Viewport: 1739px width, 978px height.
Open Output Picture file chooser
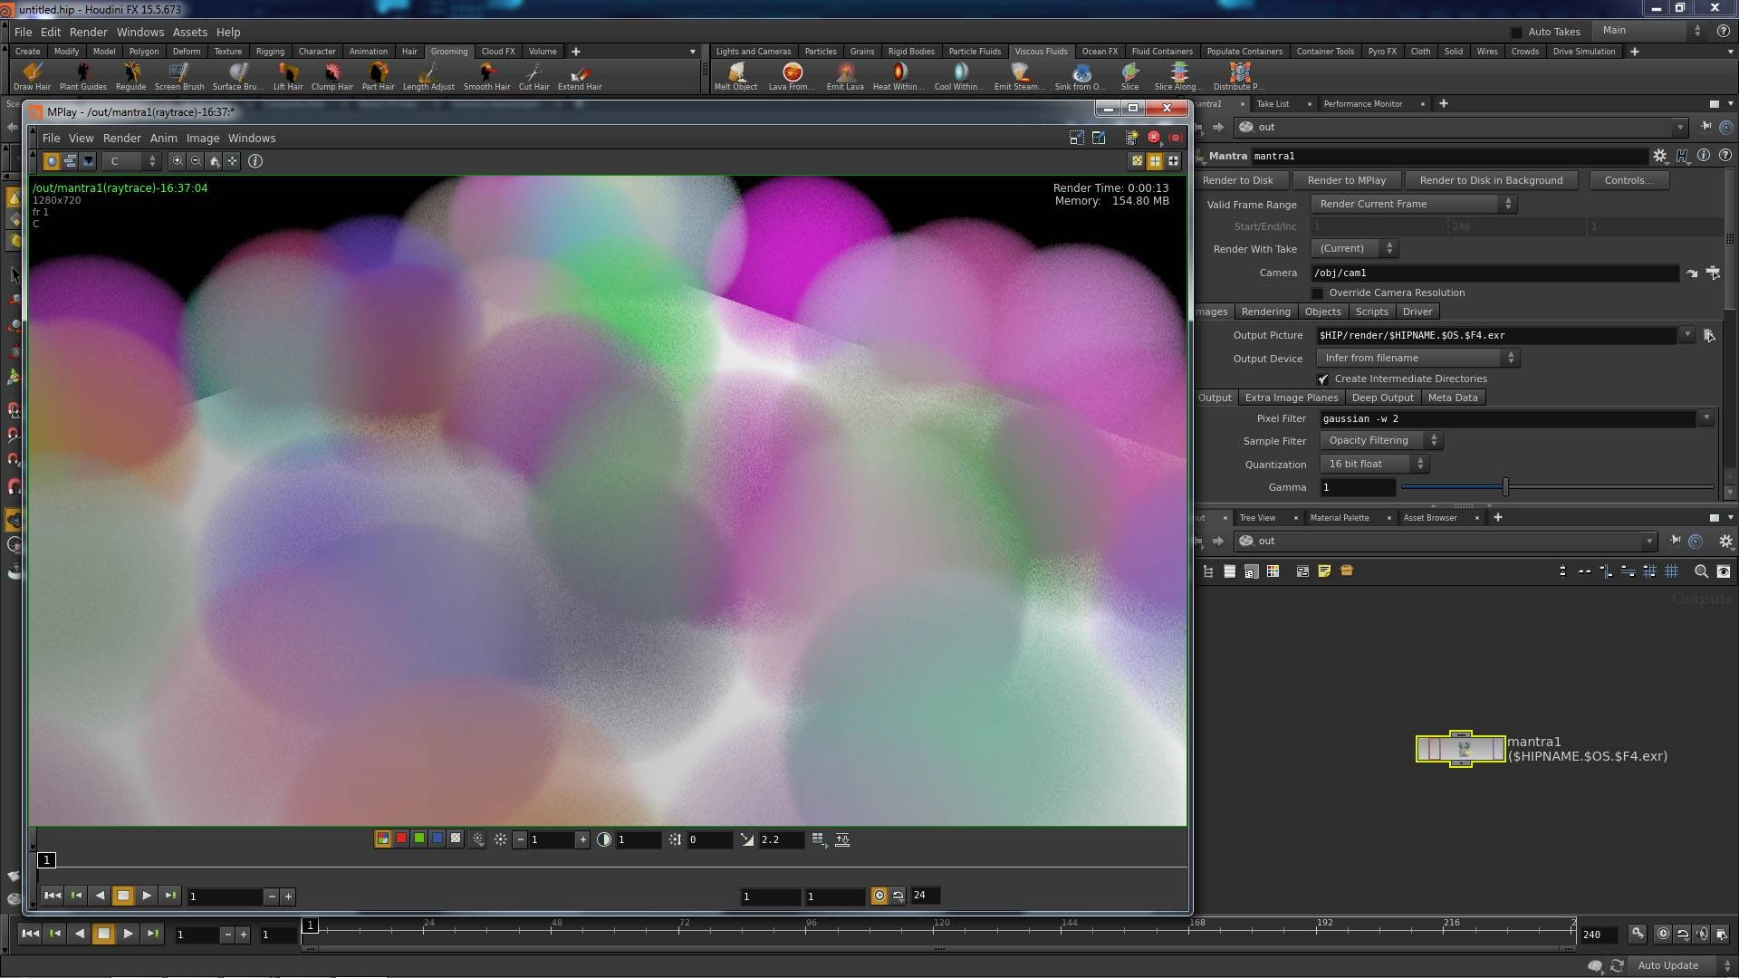(x=1709, y=335)
